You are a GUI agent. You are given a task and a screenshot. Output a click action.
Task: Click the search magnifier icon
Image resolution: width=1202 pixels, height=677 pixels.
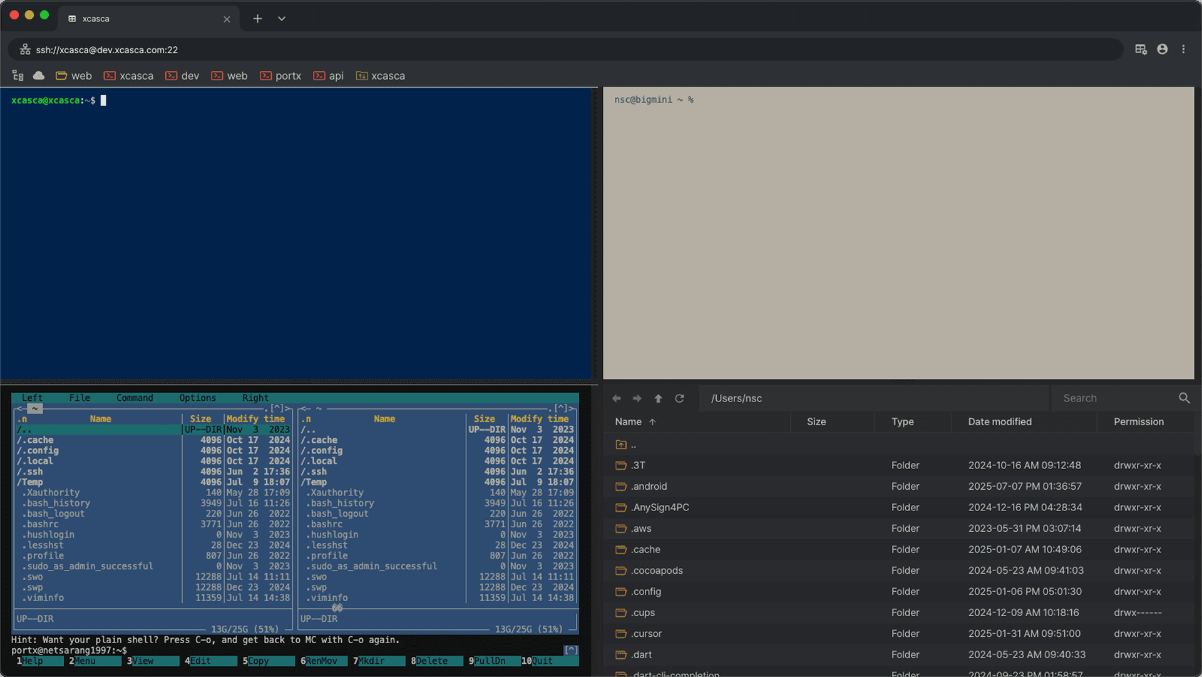[1184, 398]
